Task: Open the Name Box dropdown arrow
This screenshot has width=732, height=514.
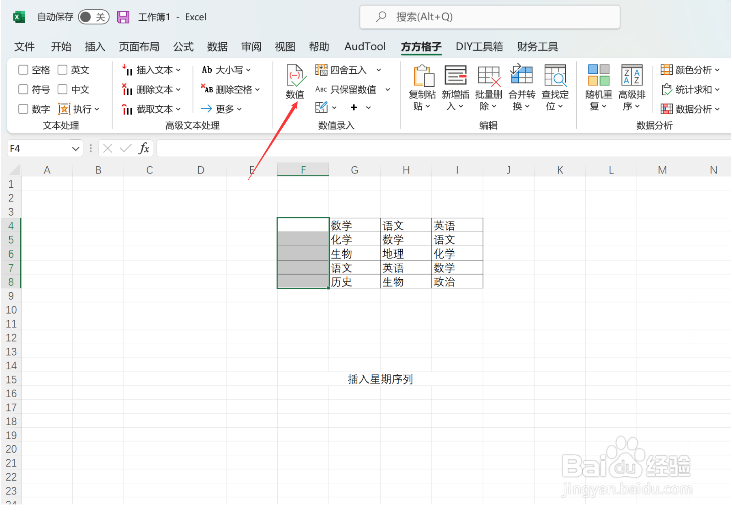Action: [x=75, y=149]
